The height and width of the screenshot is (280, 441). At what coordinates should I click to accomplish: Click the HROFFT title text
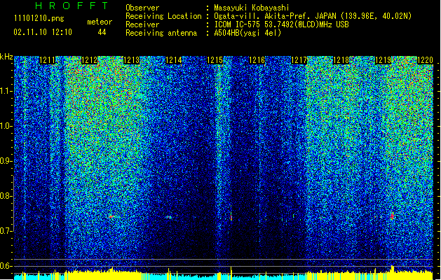pos(72,6)
